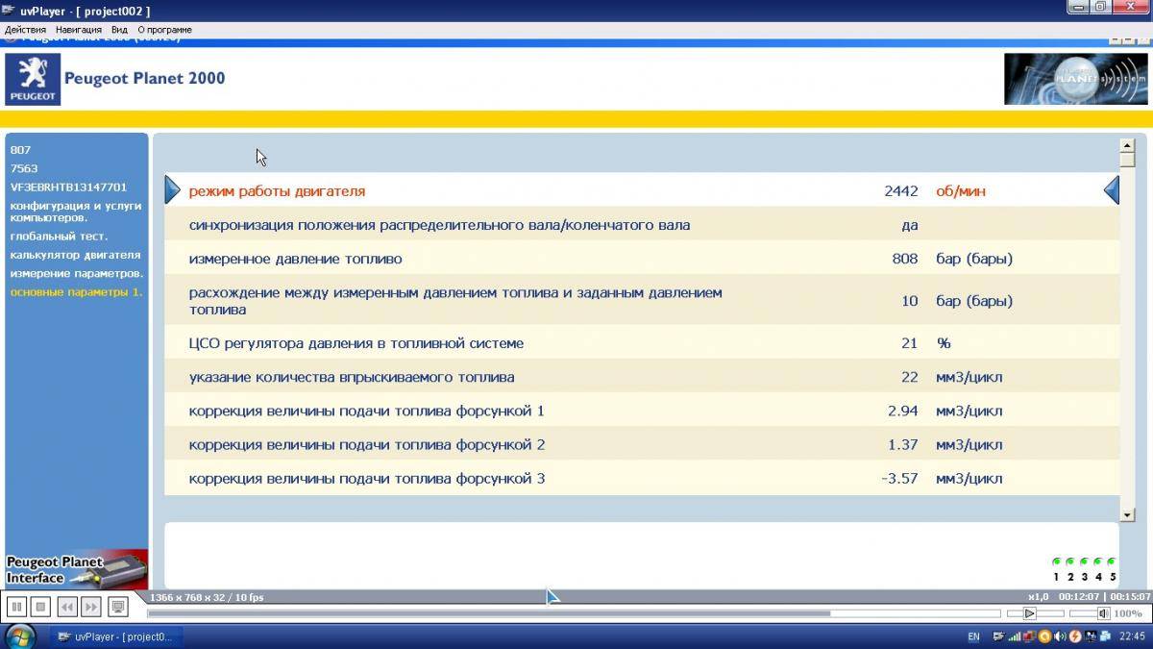
Task: Open the Навигация menu
Action: (79, 30)
